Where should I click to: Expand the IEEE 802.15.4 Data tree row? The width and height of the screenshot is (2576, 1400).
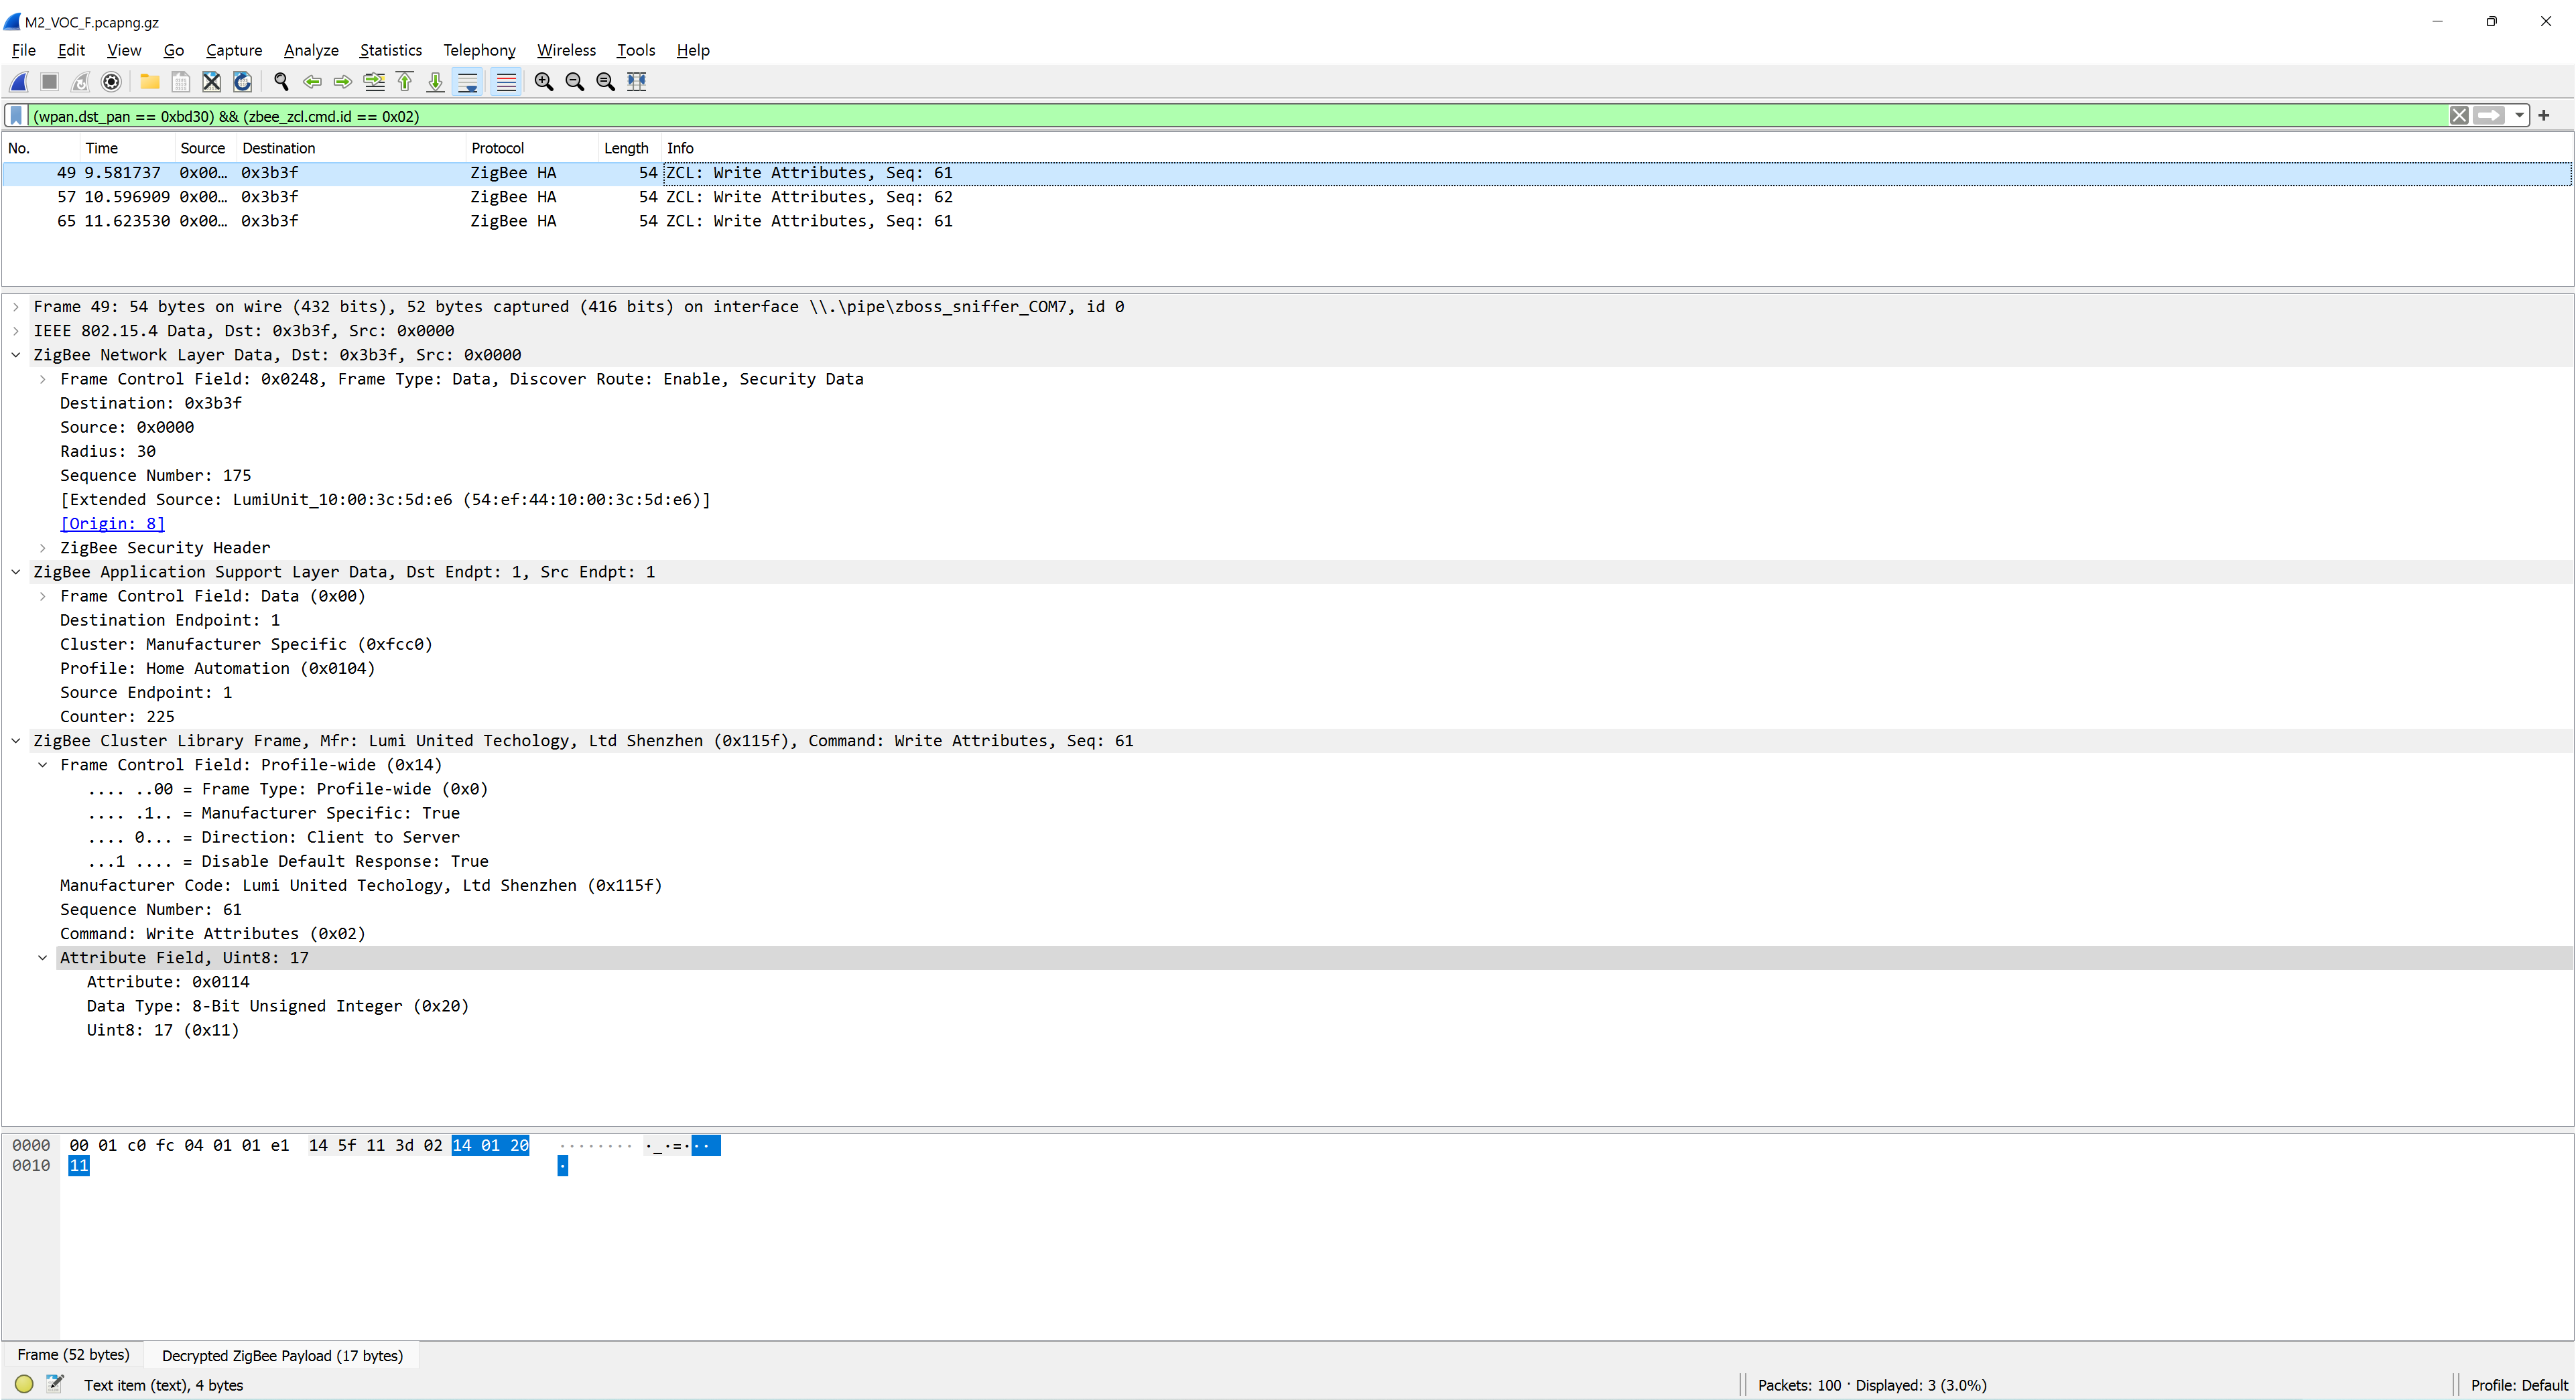[x=16, y=331]
